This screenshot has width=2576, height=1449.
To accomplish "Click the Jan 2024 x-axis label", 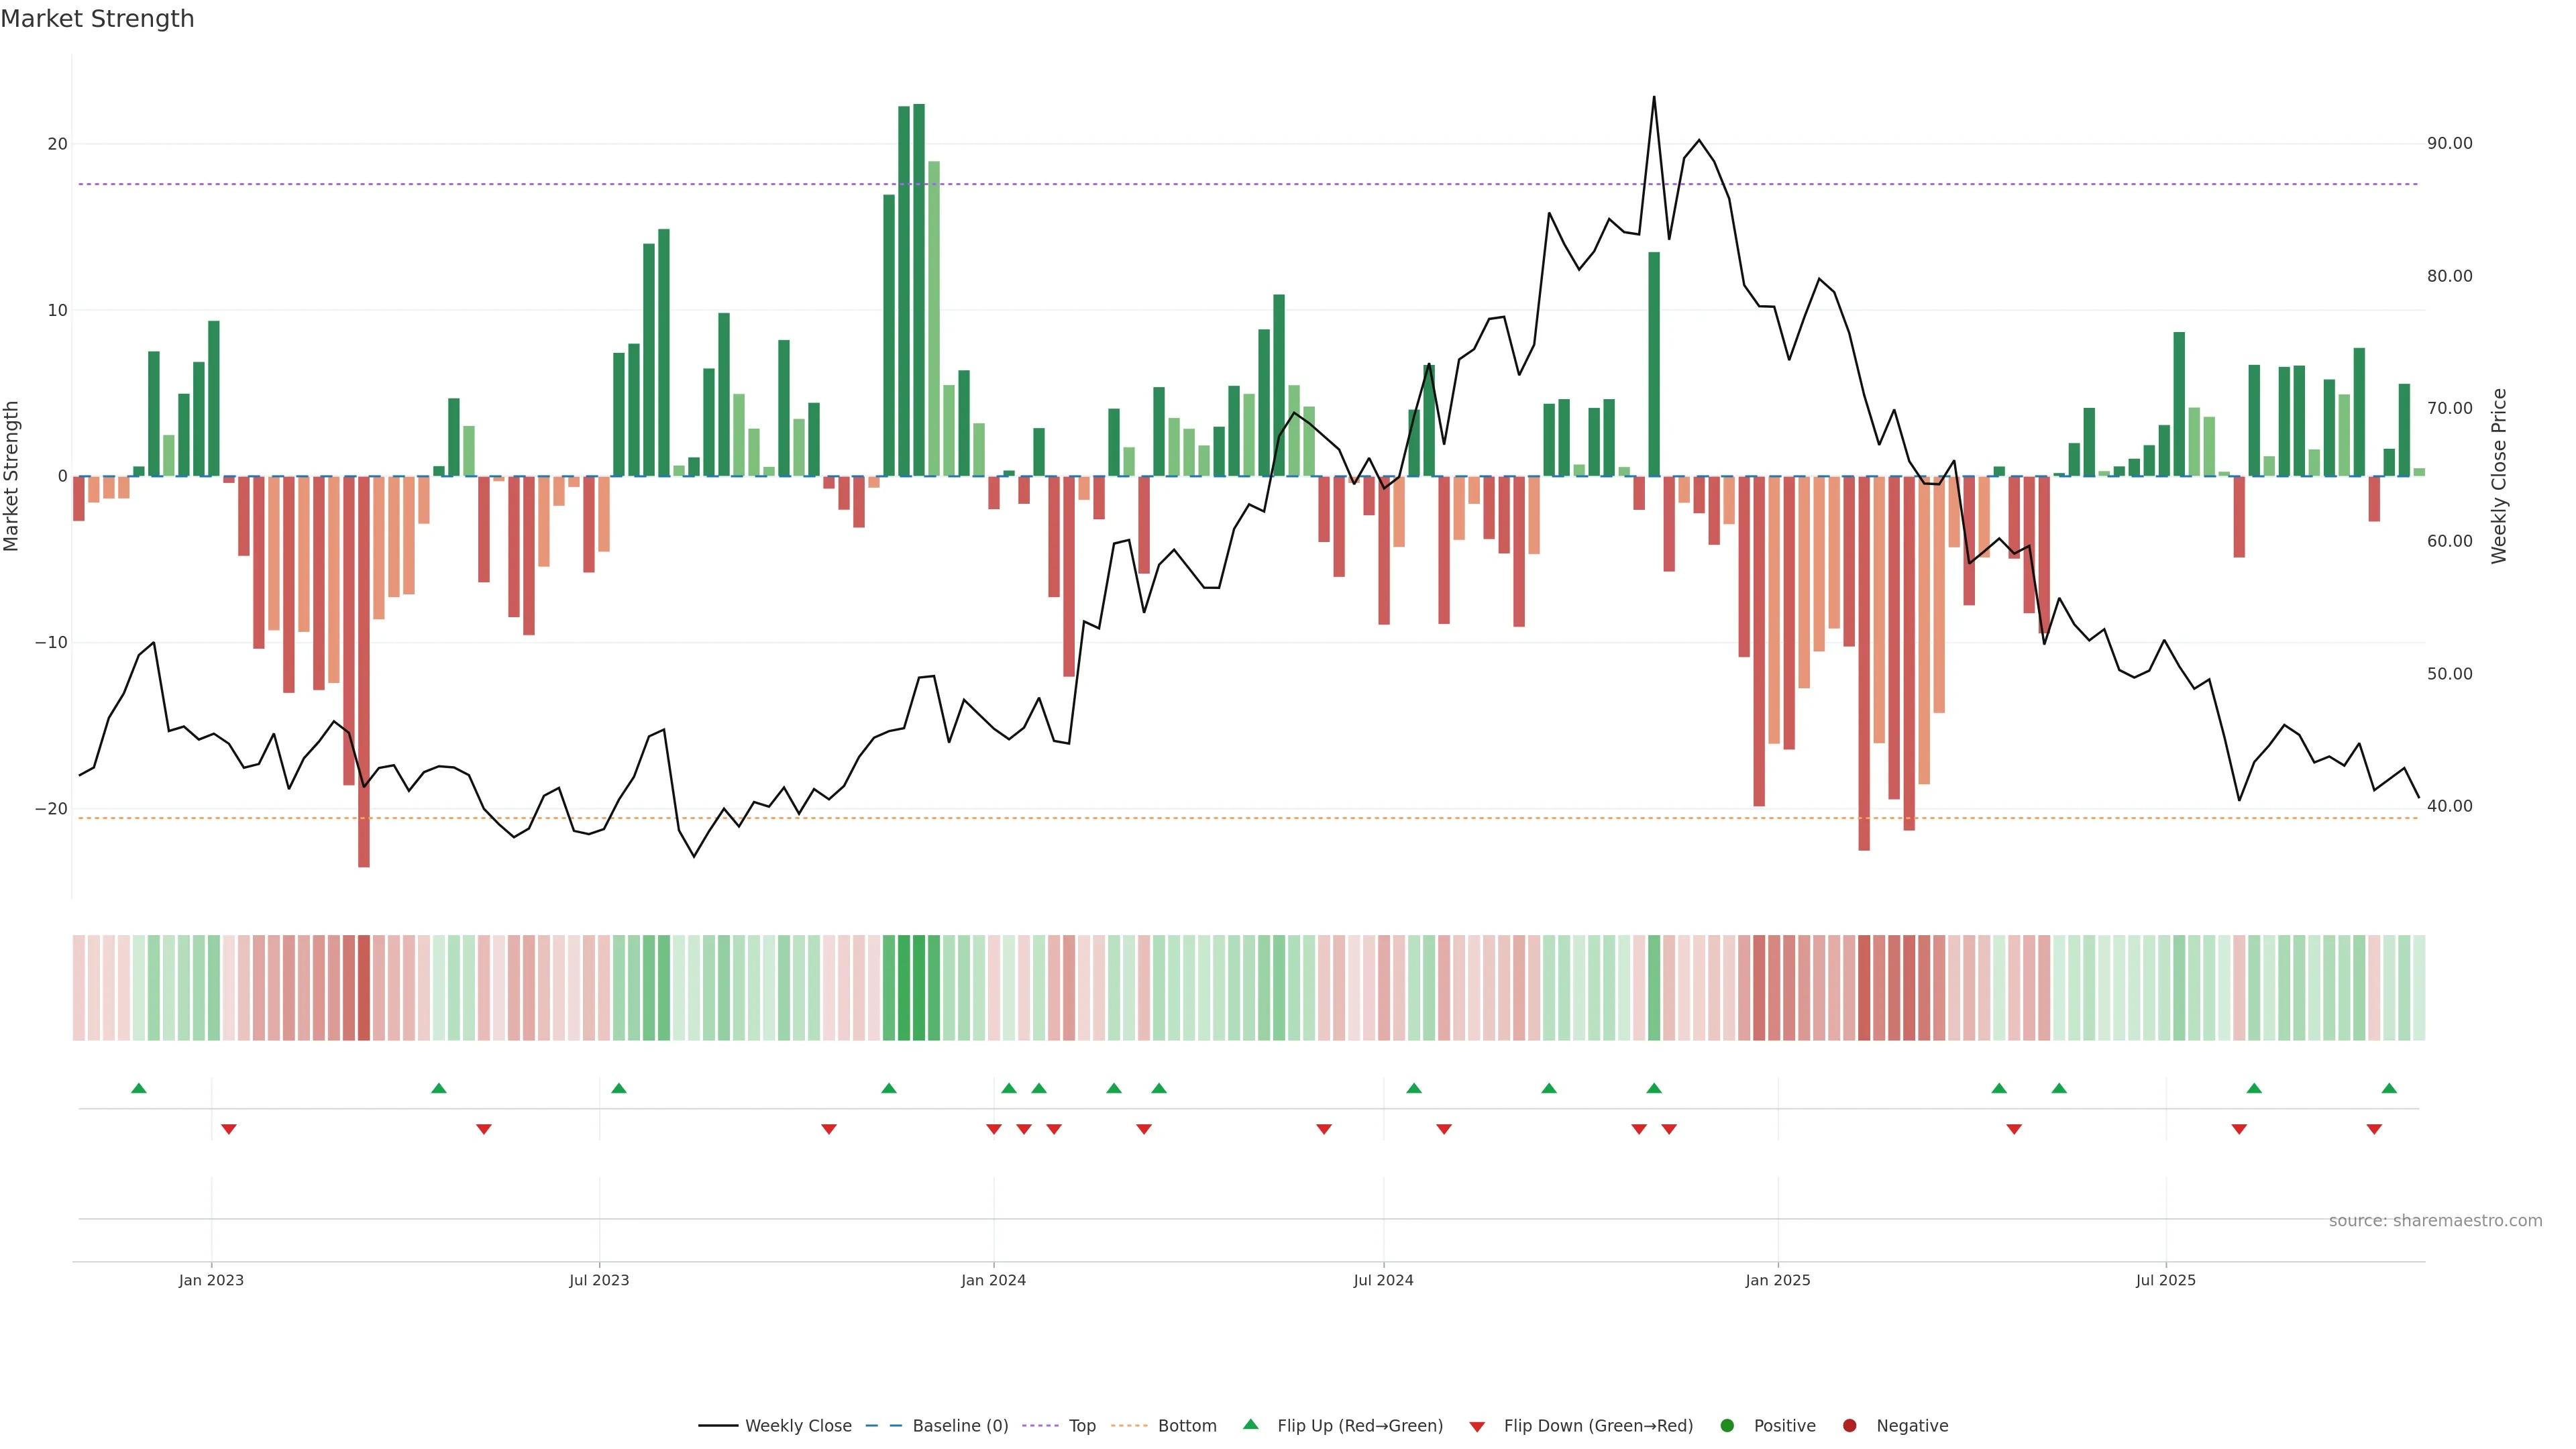I will point(993,1280).
